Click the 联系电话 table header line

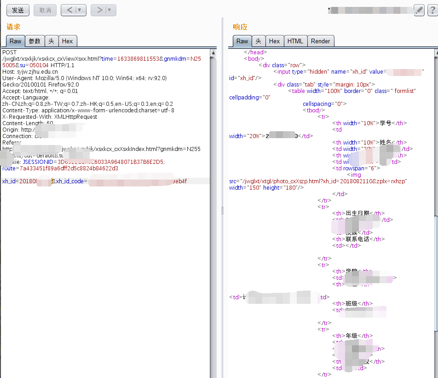coord(358,239)
